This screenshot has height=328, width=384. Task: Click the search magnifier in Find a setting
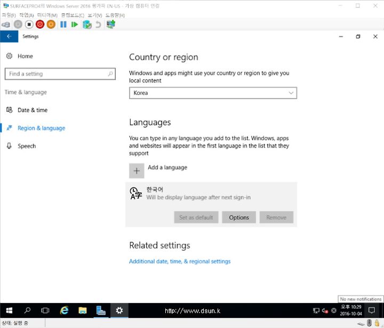click(110, 74)
